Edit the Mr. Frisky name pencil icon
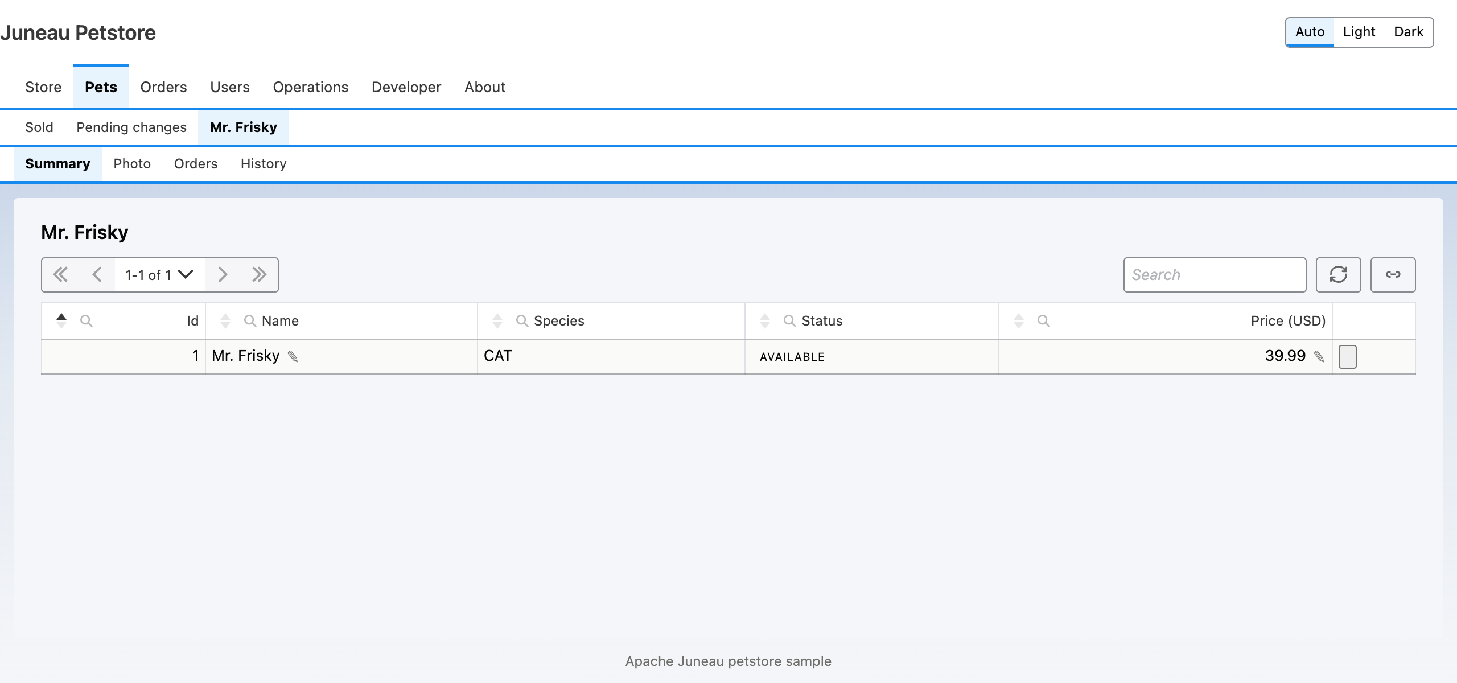The width and height of the screenshot is (1457, 683). [293, 356]
